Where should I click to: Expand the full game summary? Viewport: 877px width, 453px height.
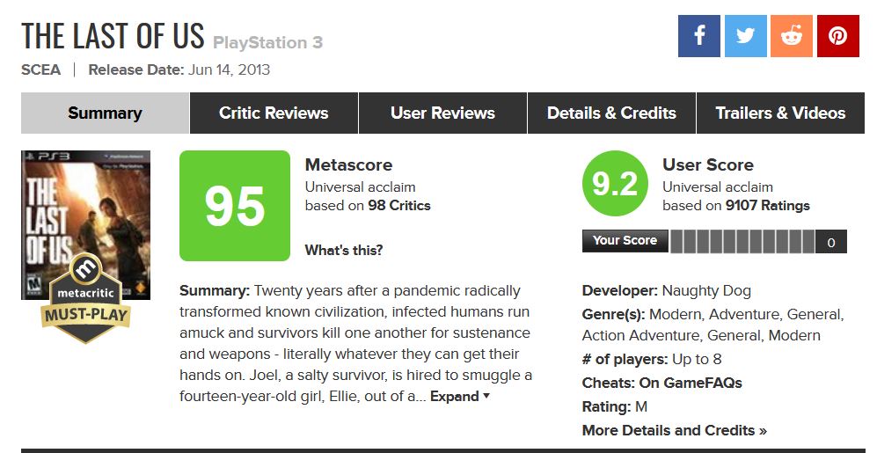(x=459, y=397)
